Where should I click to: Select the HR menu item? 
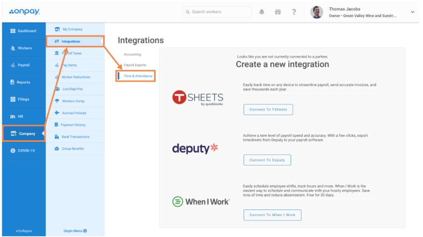(24, 116)
